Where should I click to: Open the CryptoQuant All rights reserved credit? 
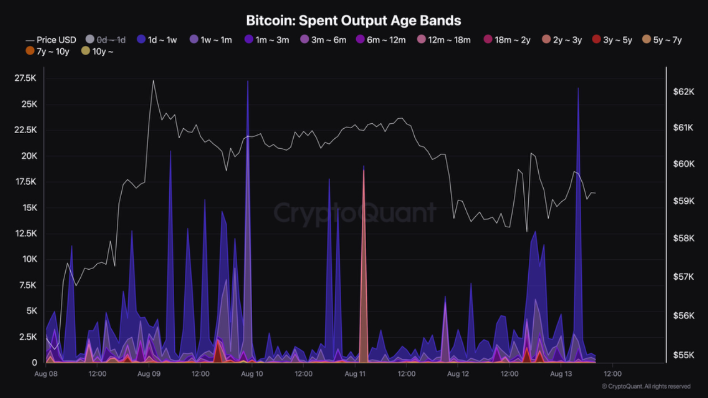pyautogui.click(x=646, y=386)
